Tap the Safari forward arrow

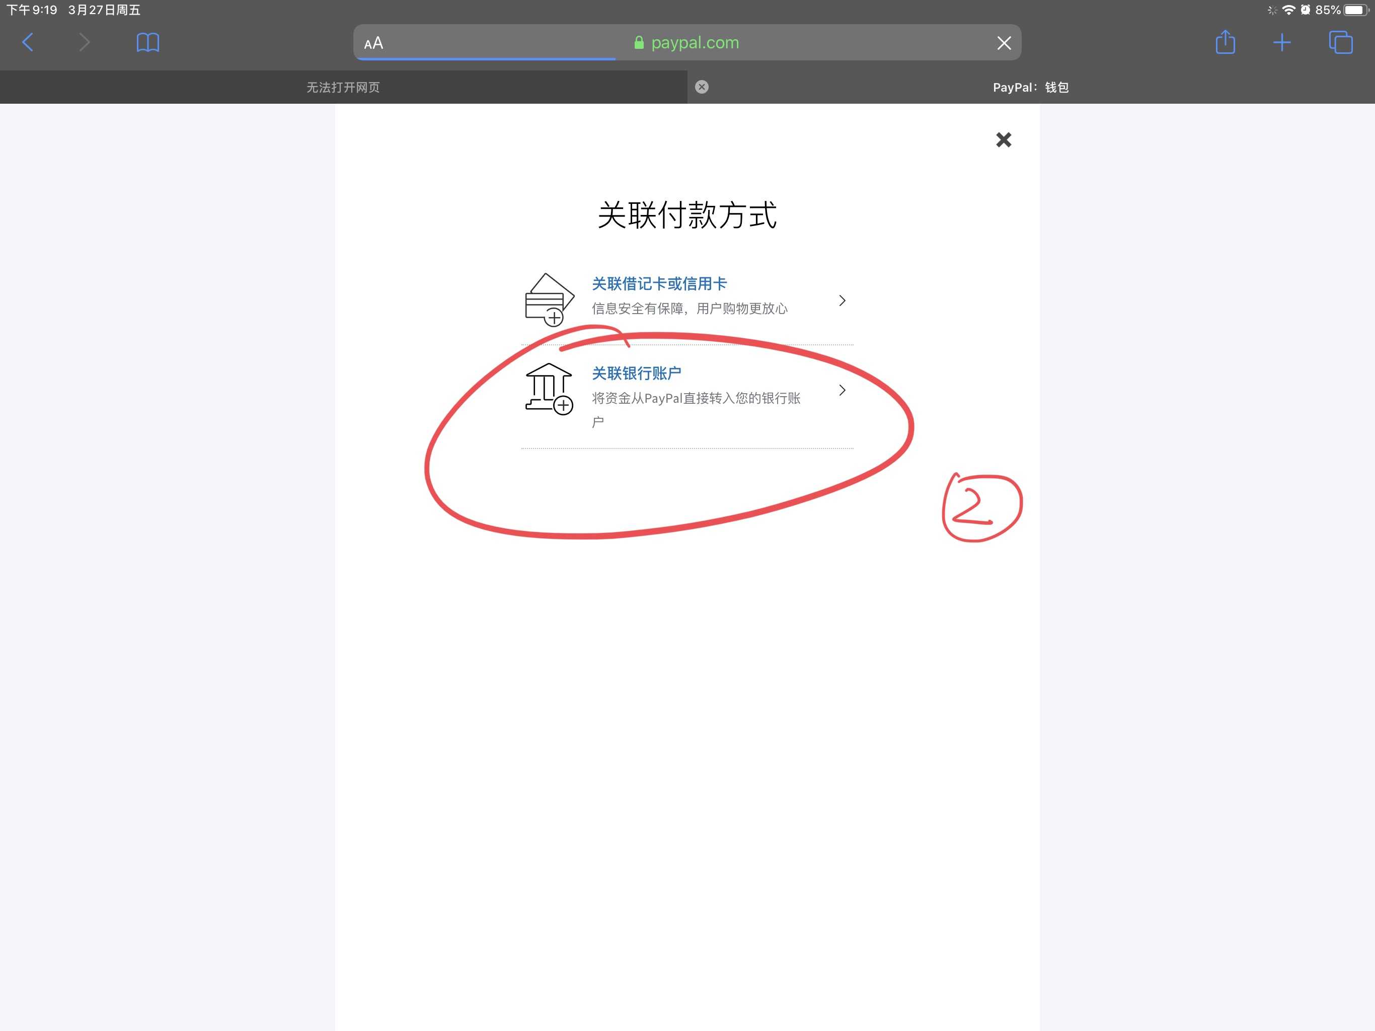click(x=85, y=42)
